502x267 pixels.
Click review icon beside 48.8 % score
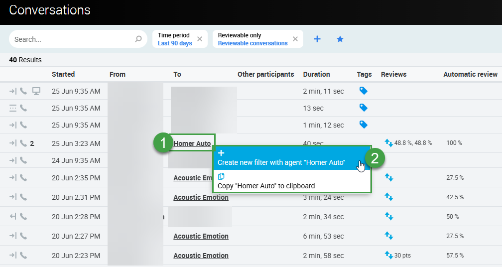pos(389,143)
